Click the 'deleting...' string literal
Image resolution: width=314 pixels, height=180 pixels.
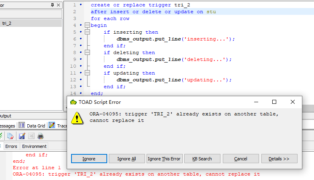point(205,59)
